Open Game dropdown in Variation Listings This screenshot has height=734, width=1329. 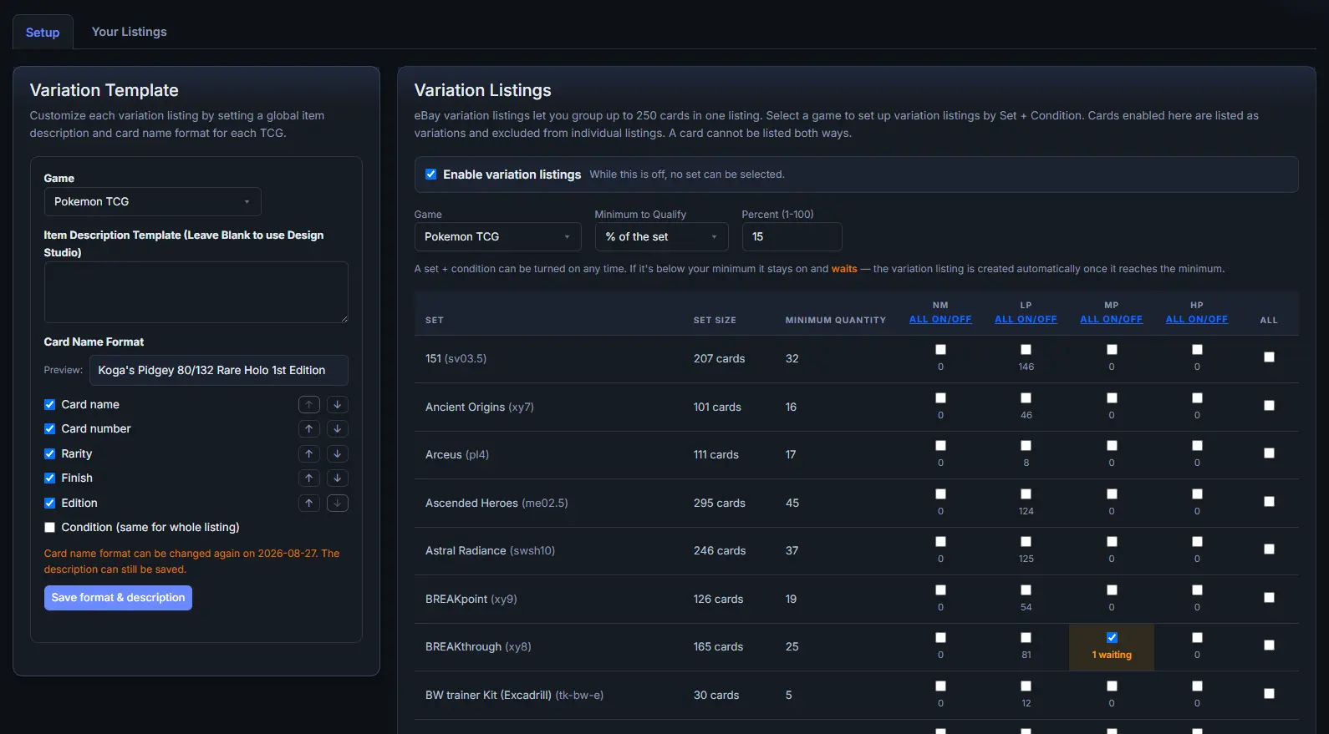[x=497, y=237]
